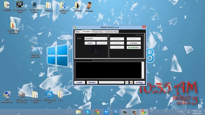Open the AVG Mantenimiento desktop shortcut
The height and width of the screenshot is (115, 205).
pos(7,97)
